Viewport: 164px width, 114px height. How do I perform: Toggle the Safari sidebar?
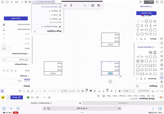pos(160,108)
